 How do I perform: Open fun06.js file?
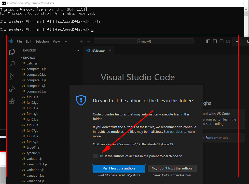pyautogui.click(x=32, y=125)
